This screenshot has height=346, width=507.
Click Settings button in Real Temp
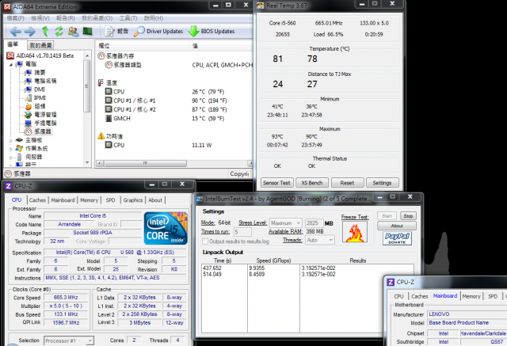tap(382, 183)
